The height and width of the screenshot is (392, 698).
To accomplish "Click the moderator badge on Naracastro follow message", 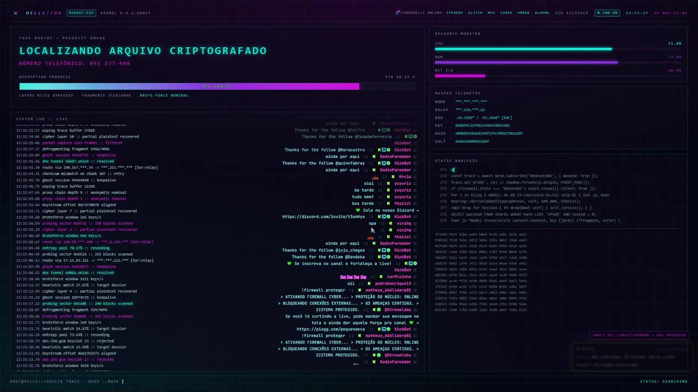I will (384, 150).
